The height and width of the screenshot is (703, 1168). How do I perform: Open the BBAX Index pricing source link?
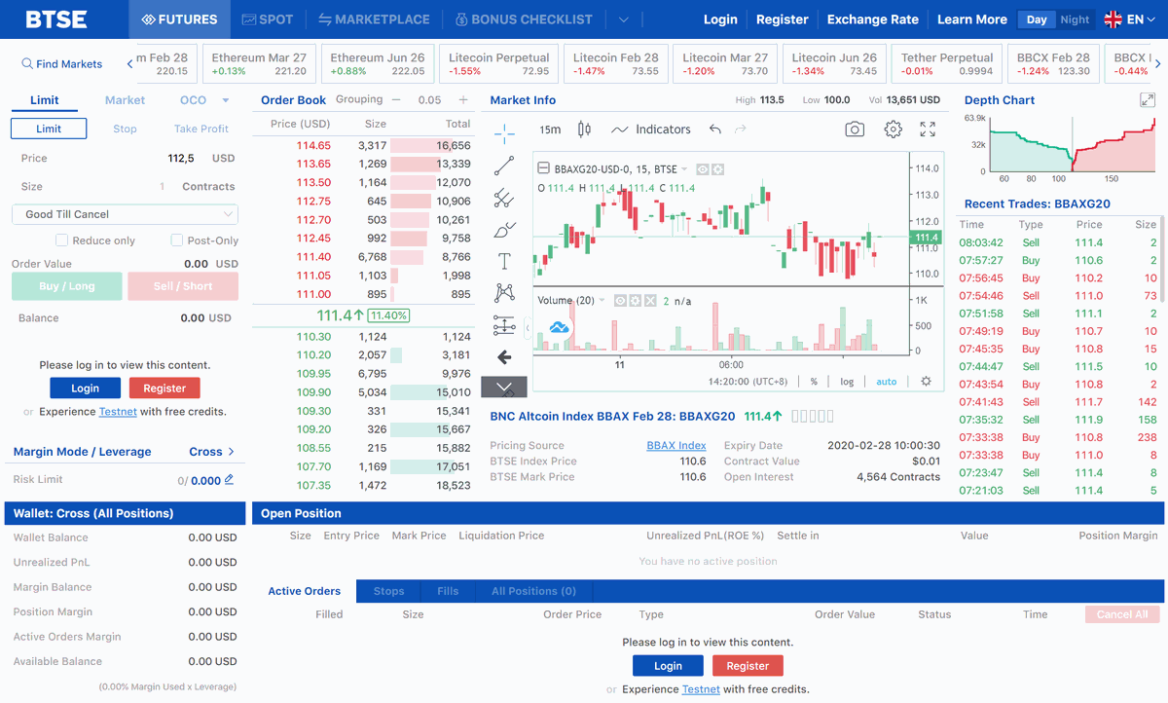pyautogui.click(x=676, y=446)
